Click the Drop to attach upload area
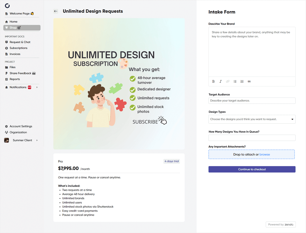306x233 pixels. click(251, 154)
